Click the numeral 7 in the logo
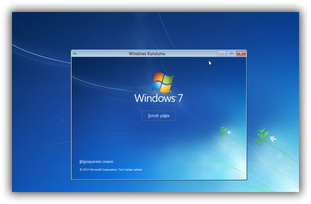 [180, 98]
